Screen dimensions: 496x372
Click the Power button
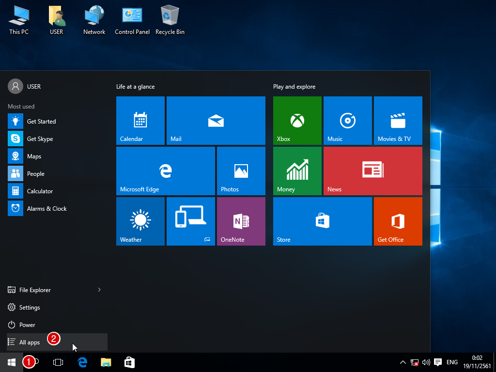[x=27, y=325]
